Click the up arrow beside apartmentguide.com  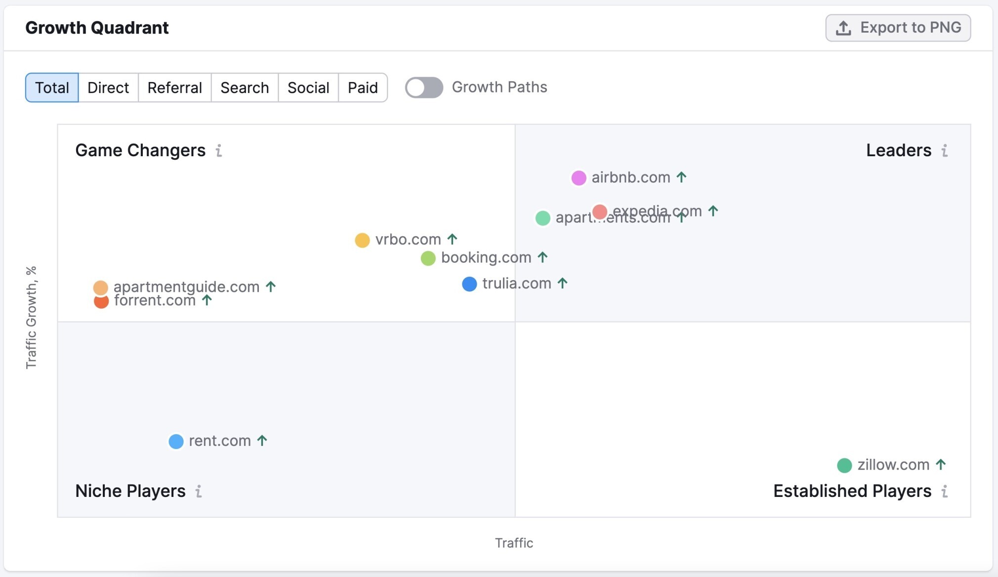(x=271, y=286)
